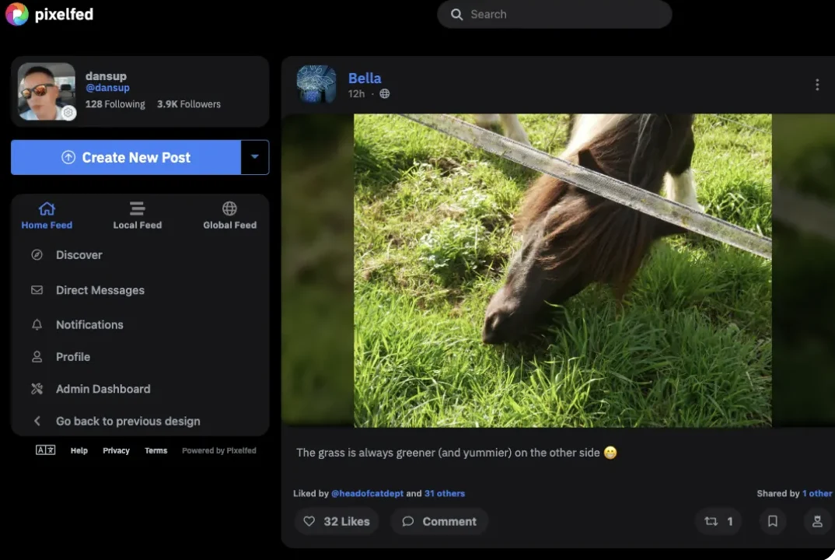Switch to the Home Feed tab
Viewport: 835px width, 560px height.
tap(47, 215)
